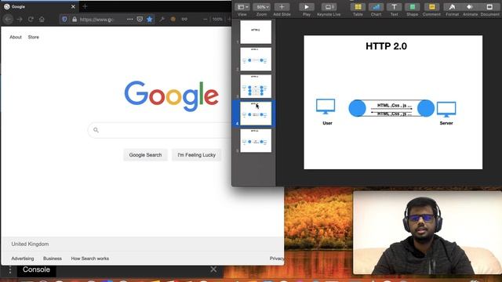Click I'm Feeling Lucky button
The width and height of the screenshot is (502, 282).
pyautogui.click(x=196, y=155)
